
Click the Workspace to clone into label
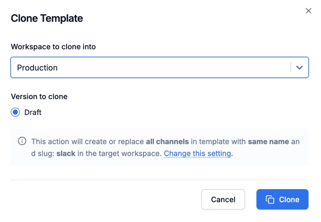coord(53,47)
